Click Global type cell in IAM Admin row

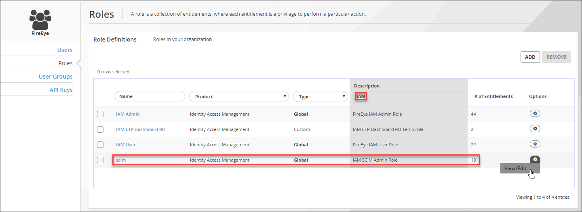301,114
